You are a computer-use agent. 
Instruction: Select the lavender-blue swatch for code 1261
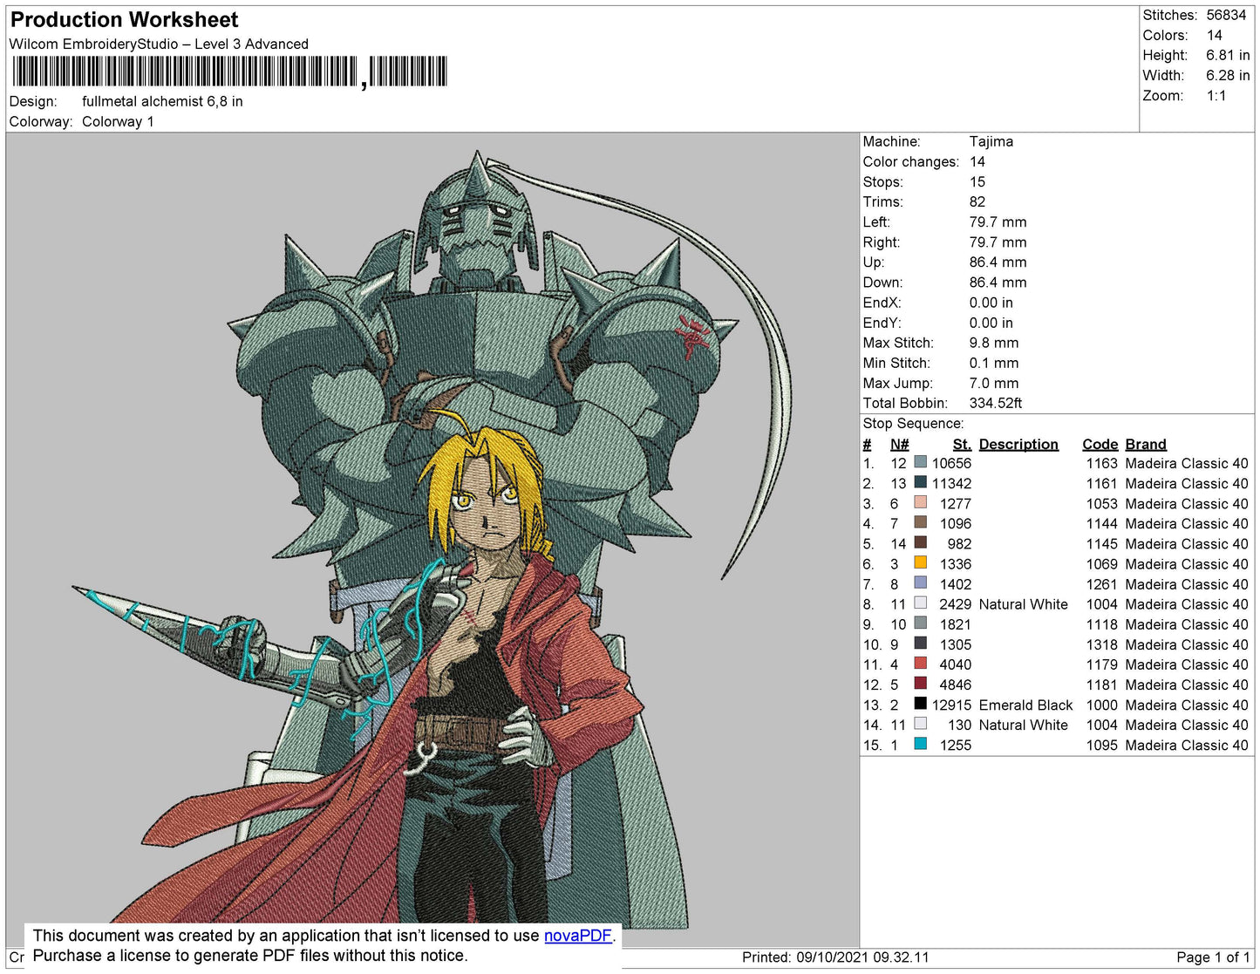point(920,582)
